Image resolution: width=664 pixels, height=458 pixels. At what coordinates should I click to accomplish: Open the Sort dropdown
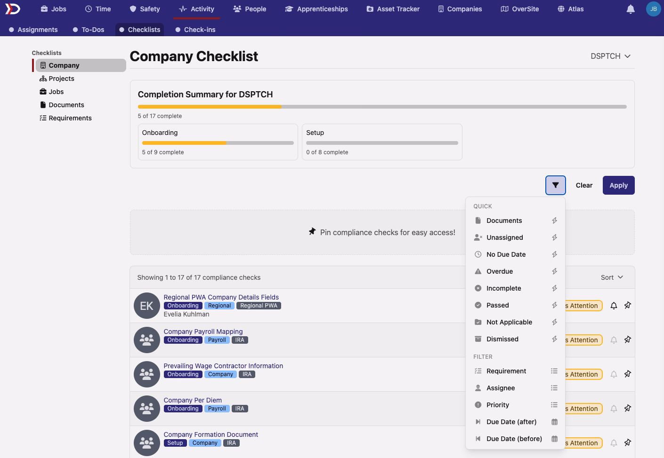[x=612, y=277]
